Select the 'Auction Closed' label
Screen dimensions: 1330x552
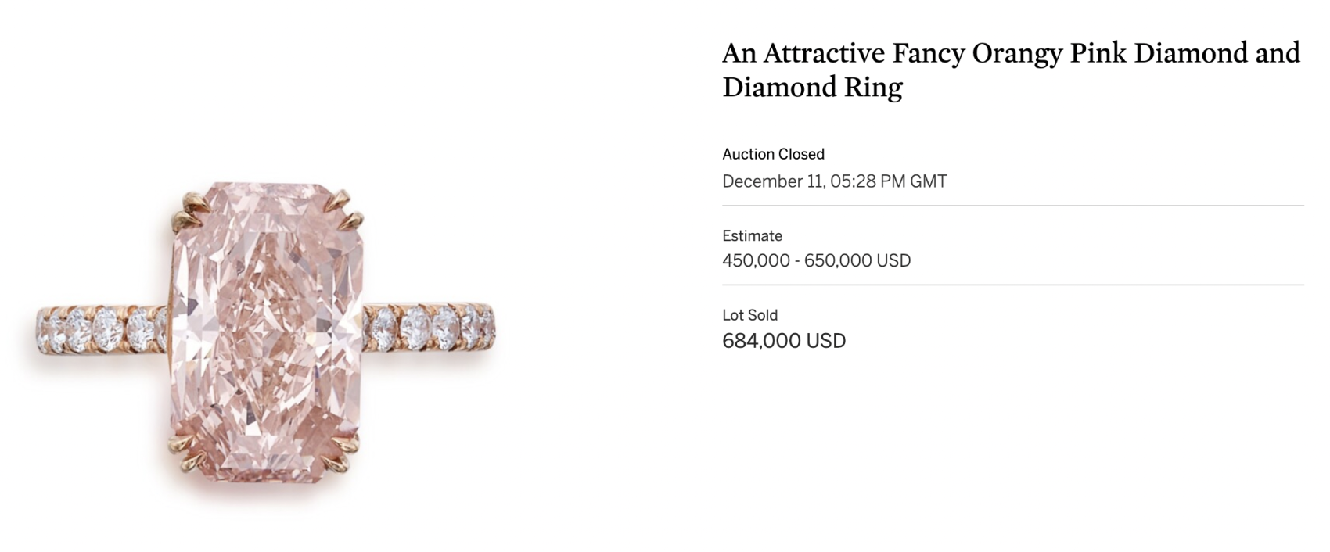tap(773, 154)
